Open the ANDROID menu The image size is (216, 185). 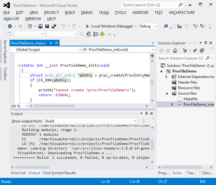[140, 13]
